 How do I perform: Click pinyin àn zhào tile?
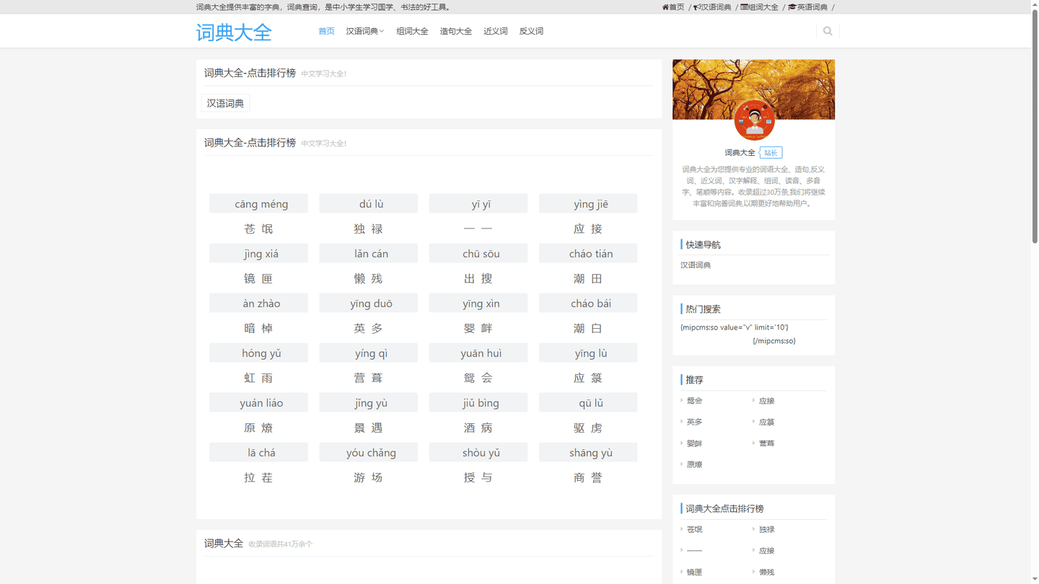[258, 303]
